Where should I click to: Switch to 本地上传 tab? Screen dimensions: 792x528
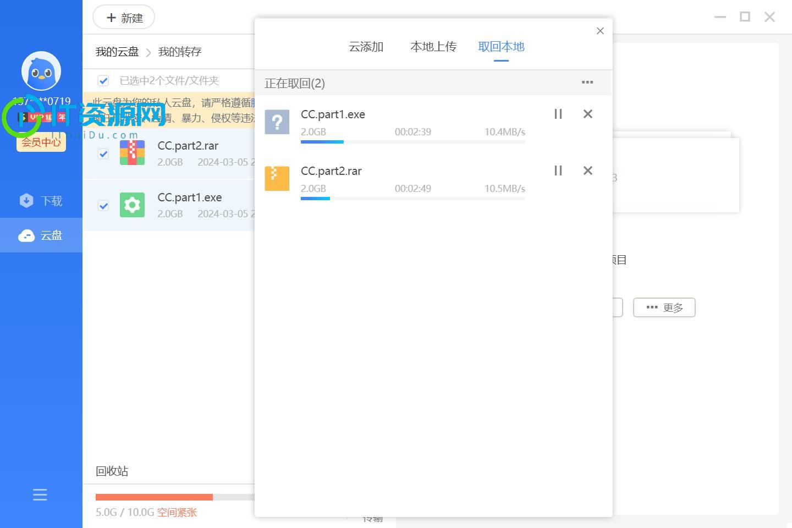tap(433, 47)
